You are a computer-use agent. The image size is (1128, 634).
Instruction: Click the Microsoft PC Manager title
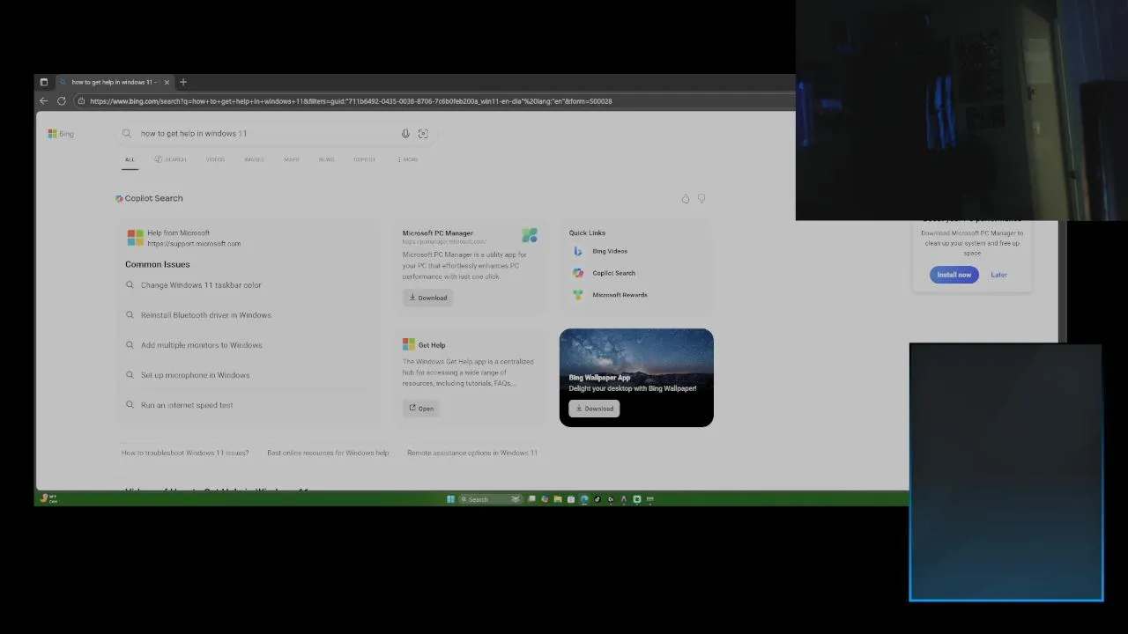[438, 233]
